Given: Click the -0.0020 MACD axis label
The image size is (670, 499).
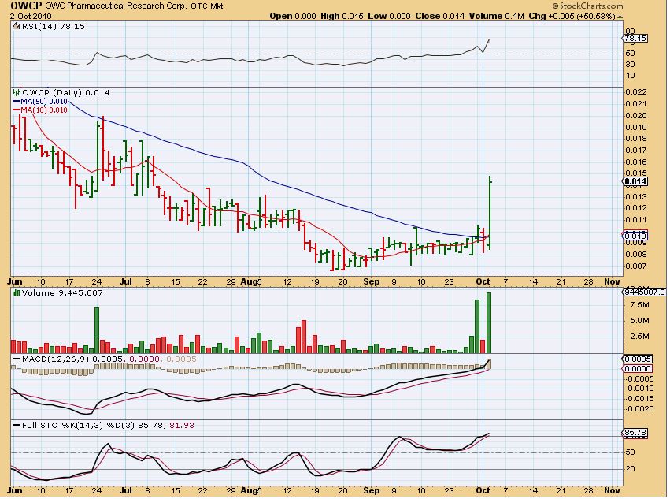Looking at the screenshot, I should (x=639, y=409).
